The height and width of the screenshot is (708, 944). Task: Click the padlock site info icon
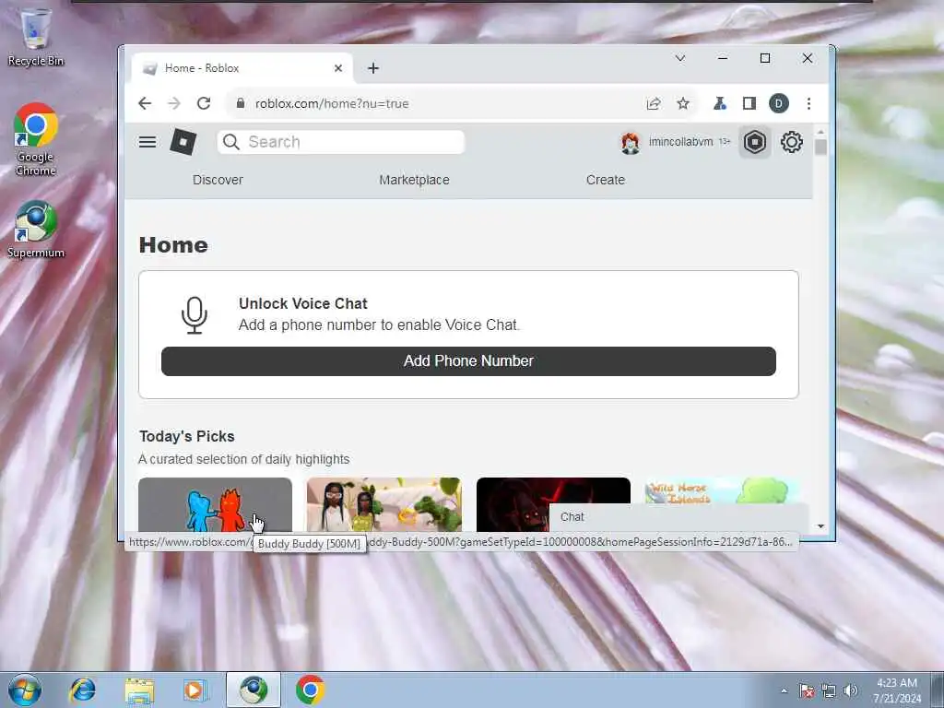[241, 103]
